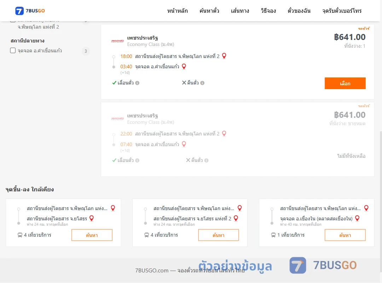This screenshot has height=283, width=382.
Task: Open the ค้นหาตั๋ว menu item
Action: (209, 11)
